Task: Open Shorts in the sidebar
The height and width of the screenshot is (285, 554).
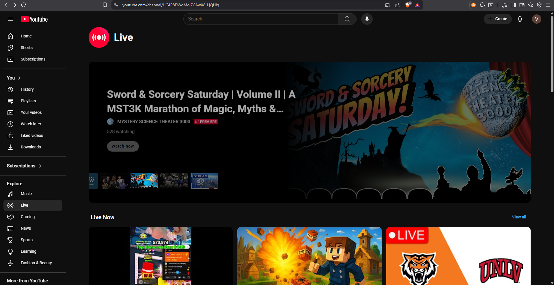Action: tap(33, 48)
